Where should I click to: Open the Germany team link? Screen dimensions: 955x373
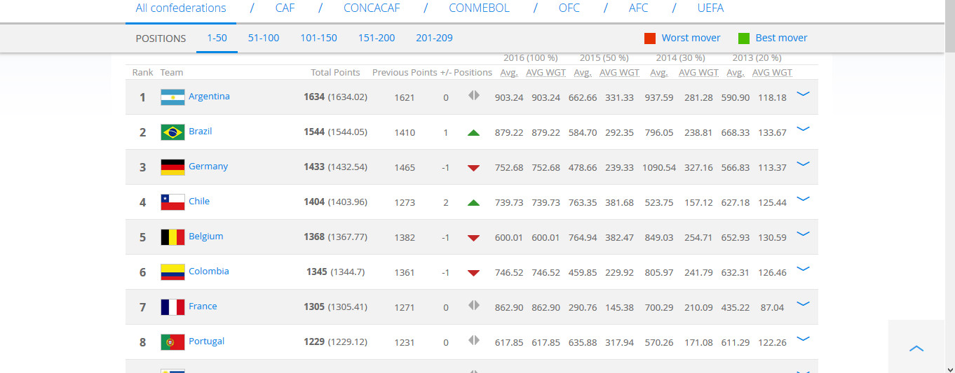point(208,167)
